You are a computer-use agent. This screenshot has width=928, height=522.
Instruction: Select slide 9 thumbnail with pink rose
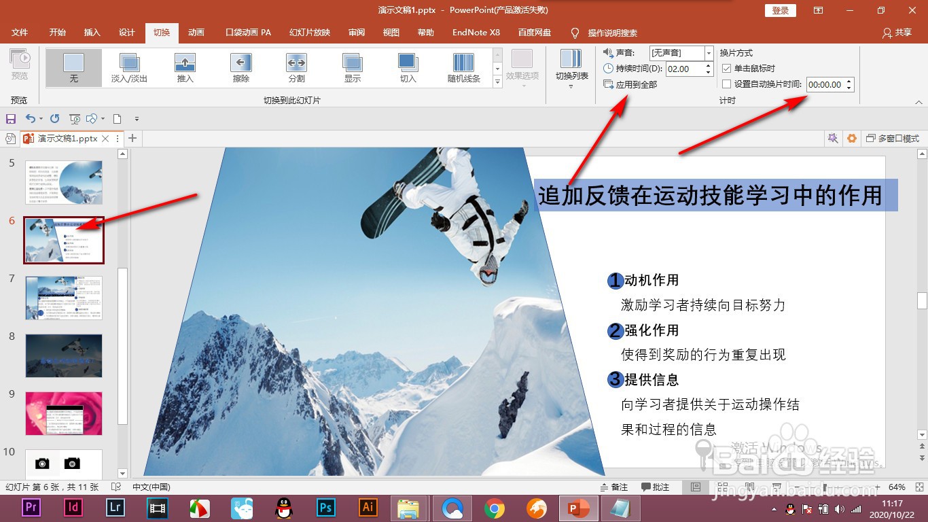coord(64,413)
